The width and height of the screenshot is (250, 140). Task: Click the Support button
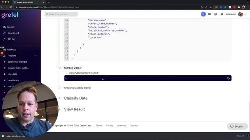(237, 126)
